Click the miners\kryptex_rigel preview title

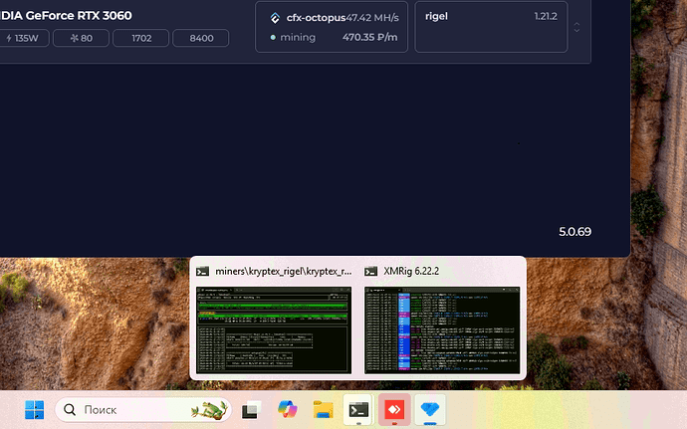pyautogui.click(x=283, y=271)
